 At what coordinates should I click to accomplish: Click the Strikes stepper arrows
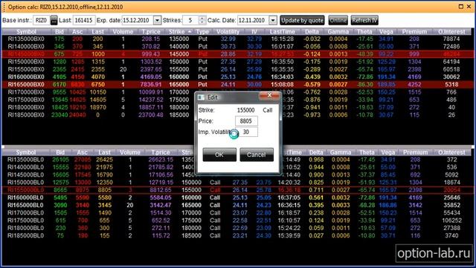click(202, 20)
